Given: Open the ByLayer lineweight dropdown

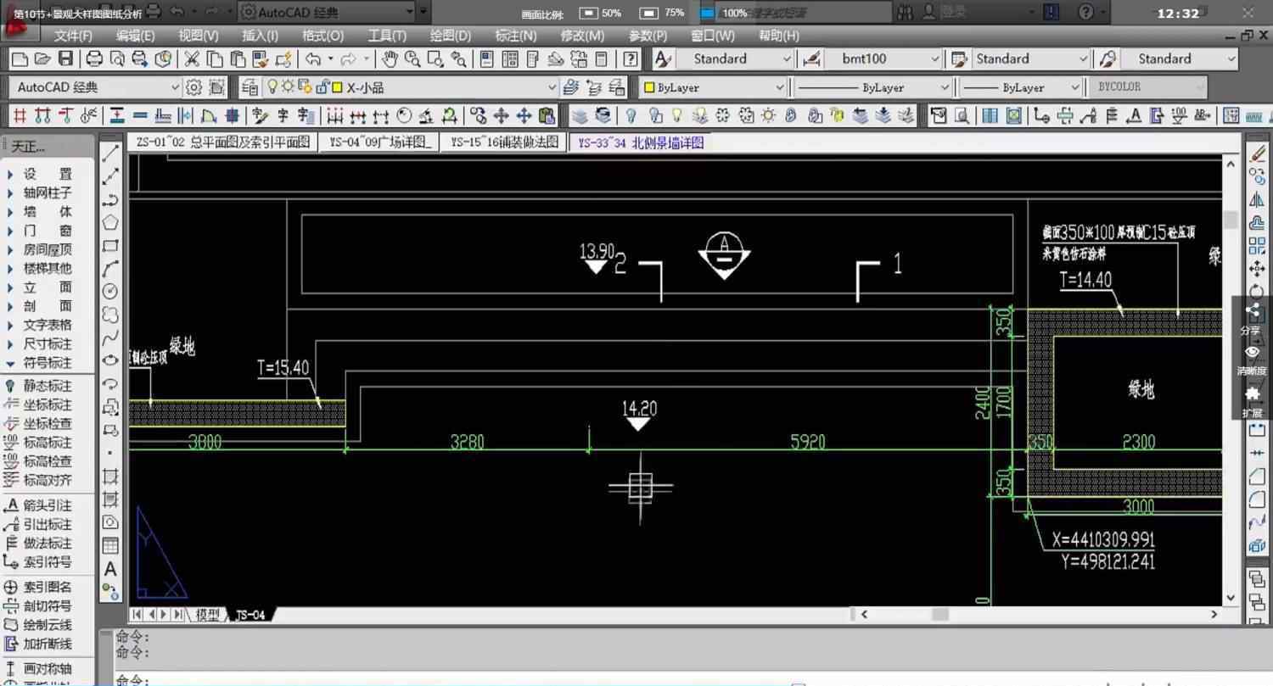Looking at the screenshot, I should pos(1075,87).
